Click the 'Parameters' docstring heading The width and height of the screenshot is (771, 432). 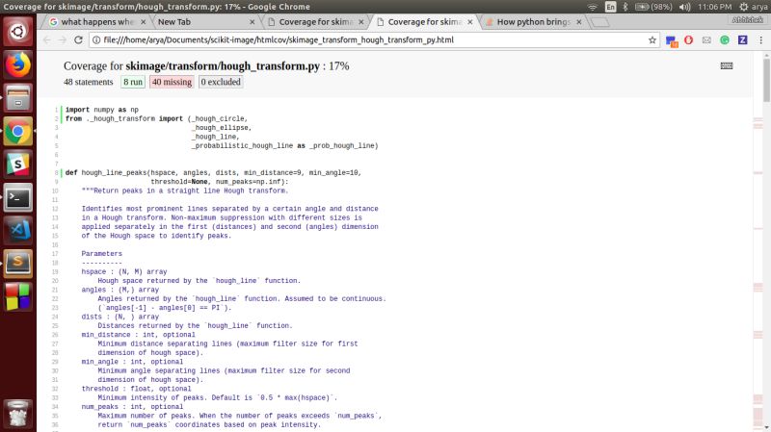click(x=102, y=254)
